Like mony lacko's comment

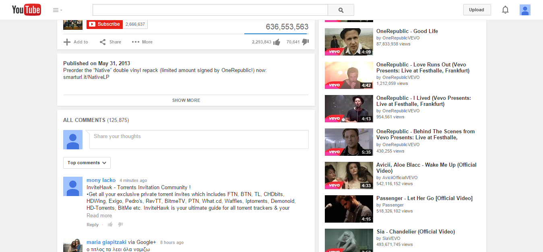pos(110,225)
